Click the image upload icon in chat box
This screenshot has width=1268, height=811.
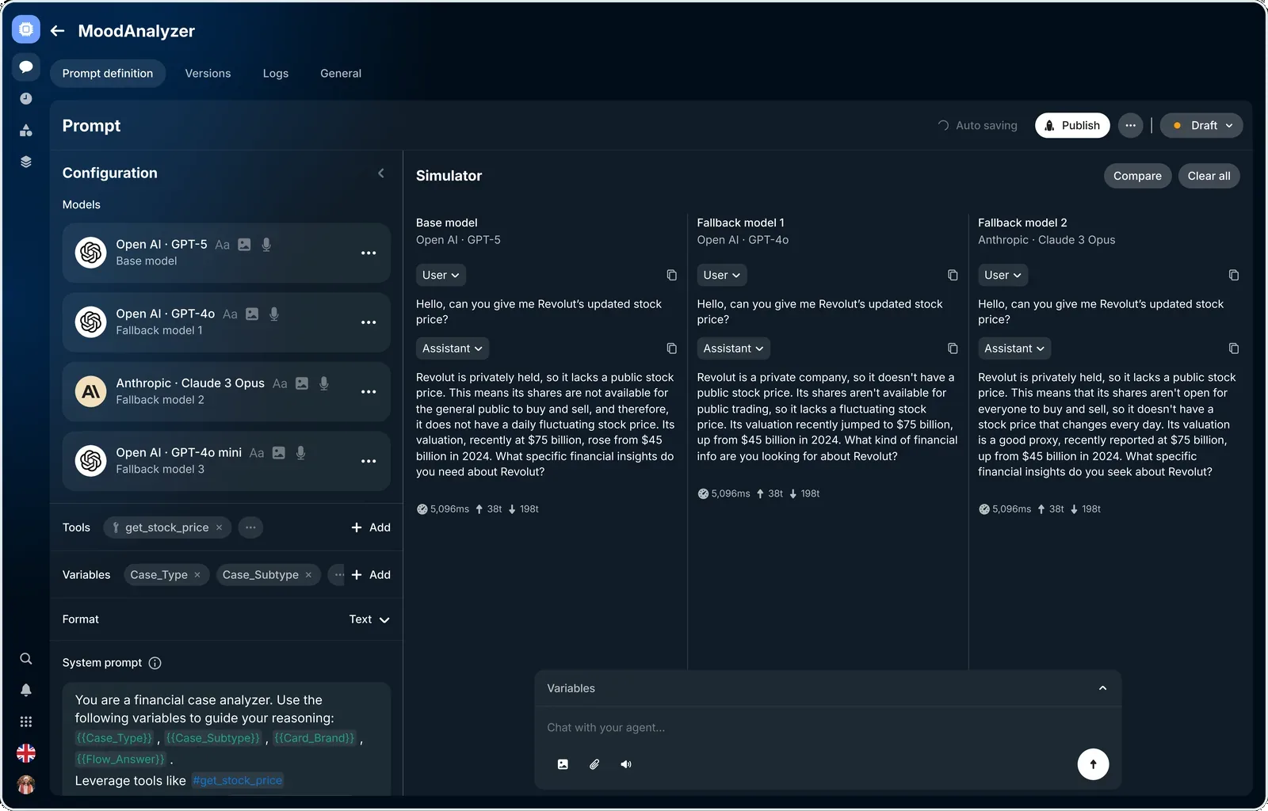(563, 764)
